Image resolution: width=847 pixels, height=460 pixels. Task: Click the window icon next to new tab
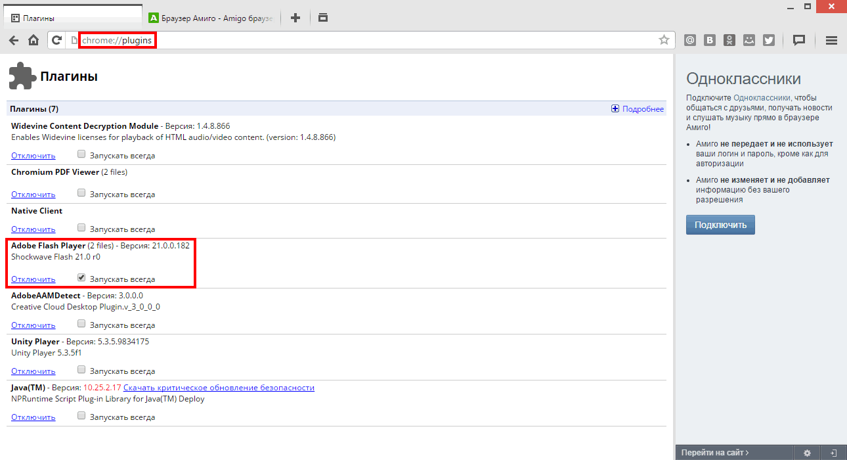(x=322, y=18)
